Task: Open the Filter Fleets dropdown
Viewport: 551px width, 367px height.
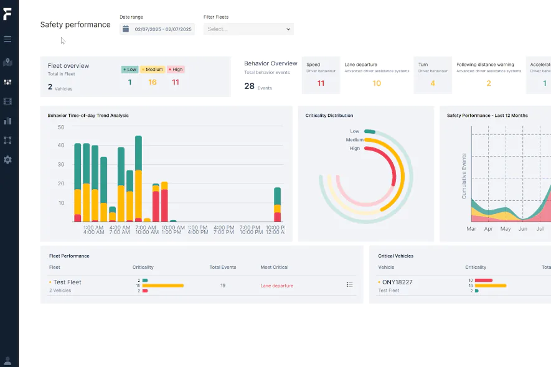Action: [248, 29]
